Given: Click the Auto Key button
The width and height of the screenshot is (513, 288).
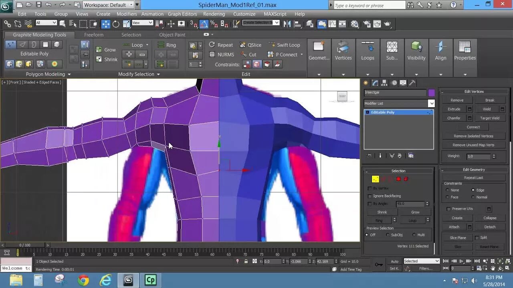Looking at the screenshot, I should pyautogui.click(x=394, y=261).
